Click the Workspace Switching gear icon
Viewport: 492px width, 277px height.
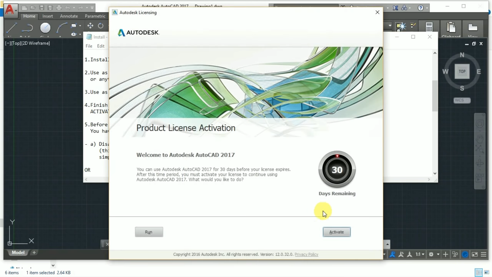431,254
